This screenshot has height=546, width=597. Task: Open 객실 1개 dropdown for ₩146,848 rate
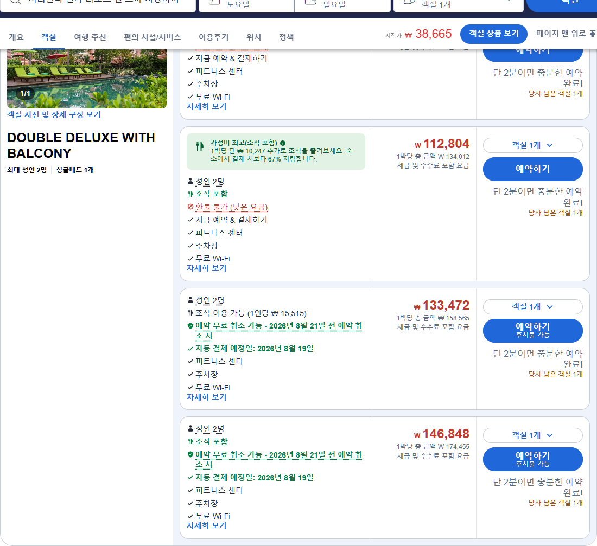532,435
